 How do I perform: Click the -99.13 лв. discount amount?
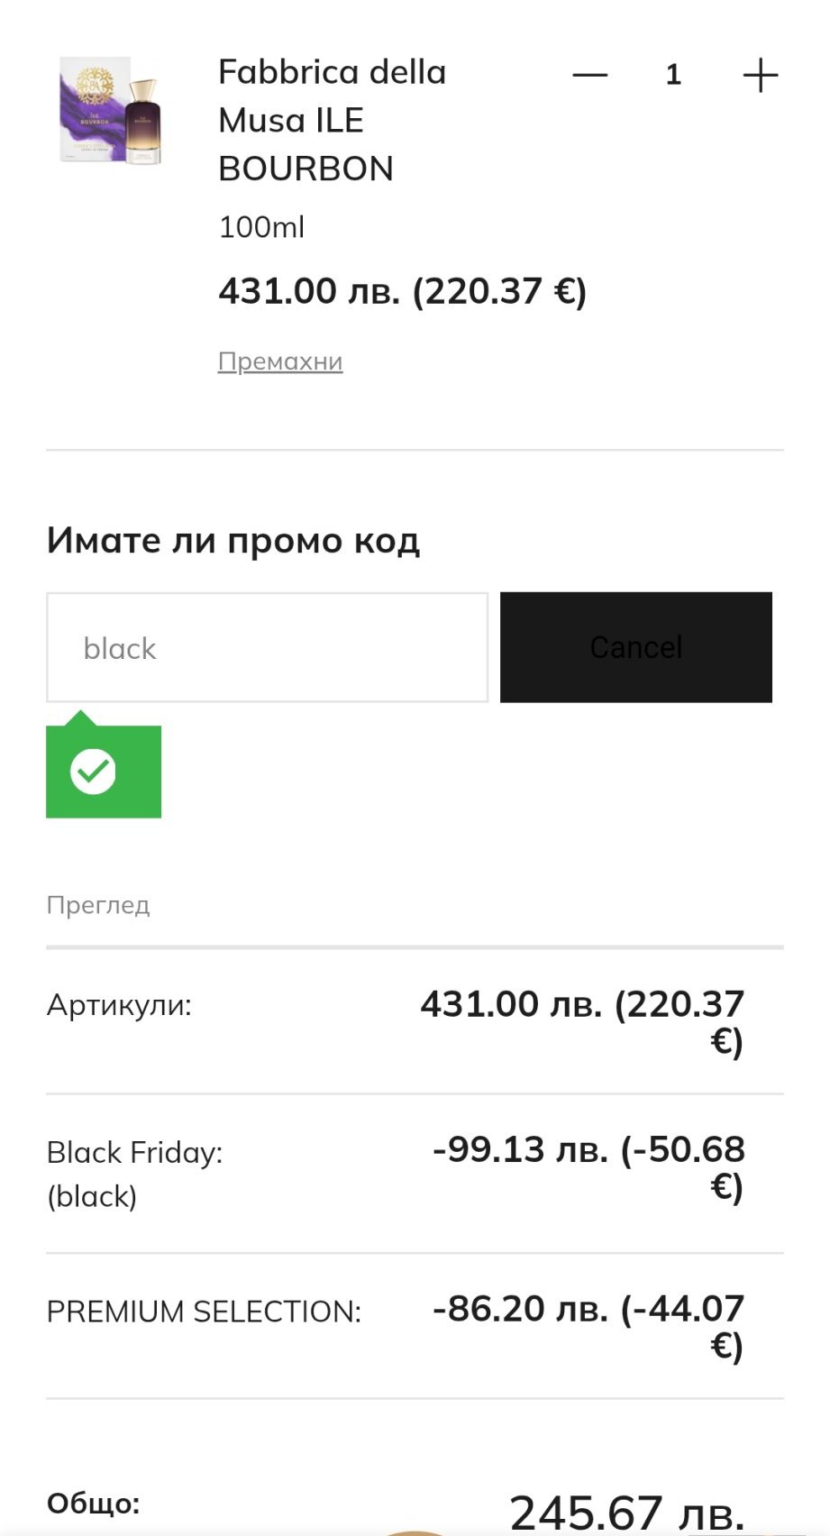588,1167
